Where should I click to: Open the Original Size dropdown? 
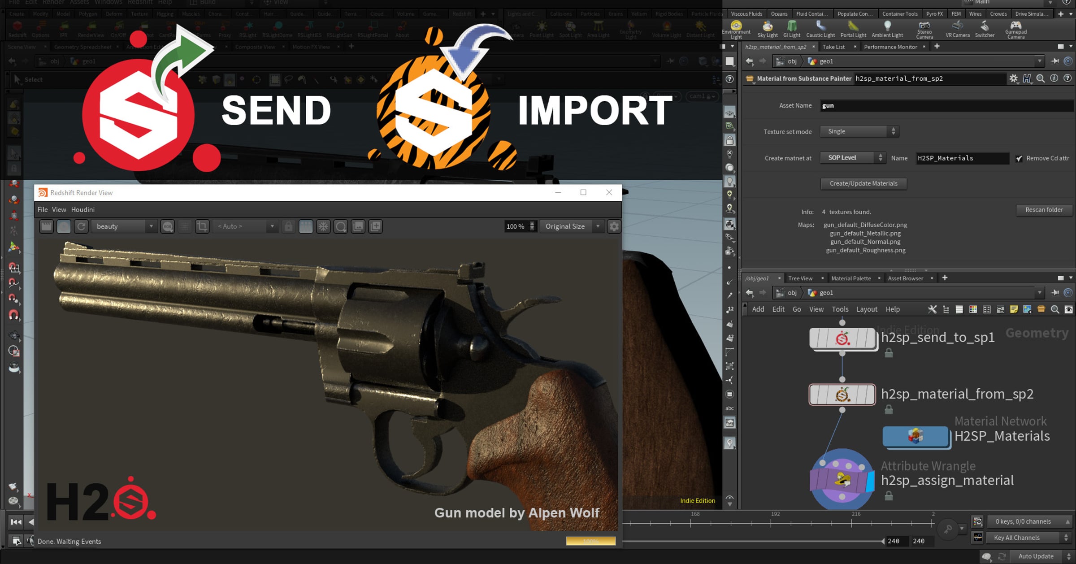click(572, 226)
